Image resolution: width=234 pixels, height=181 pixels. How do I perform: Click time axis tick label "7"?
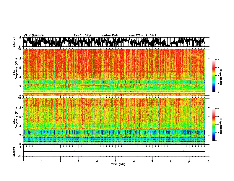click(x=152, y=161)
